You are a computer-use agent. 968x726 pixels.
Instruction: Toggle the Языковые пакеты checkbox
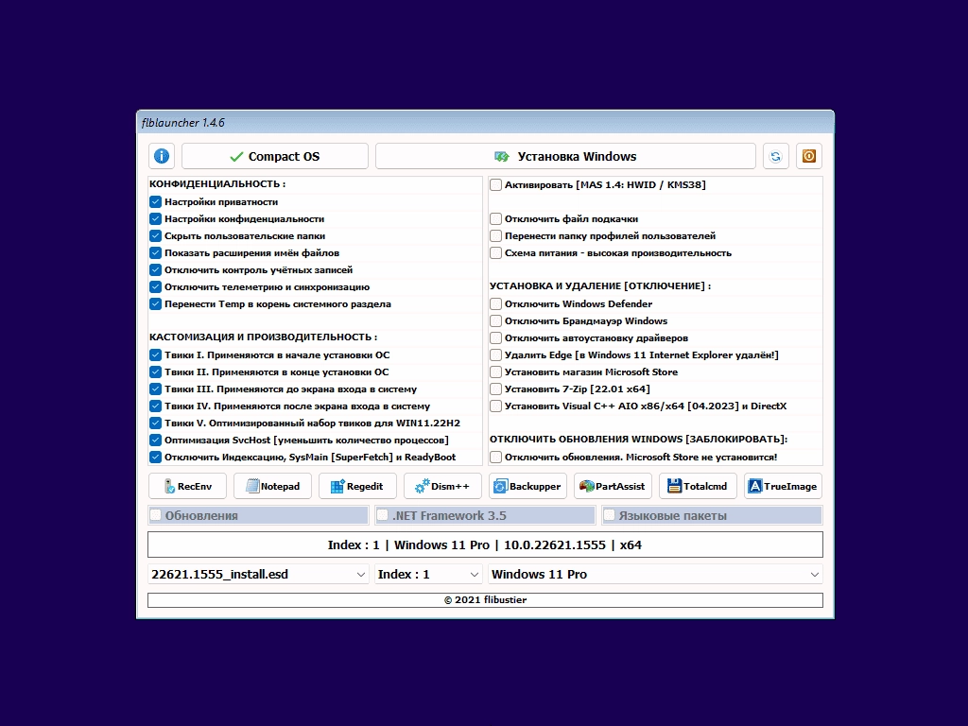pos(610,515)
